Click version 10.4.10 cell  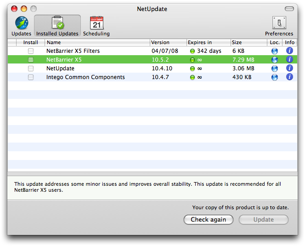(162, 69)
